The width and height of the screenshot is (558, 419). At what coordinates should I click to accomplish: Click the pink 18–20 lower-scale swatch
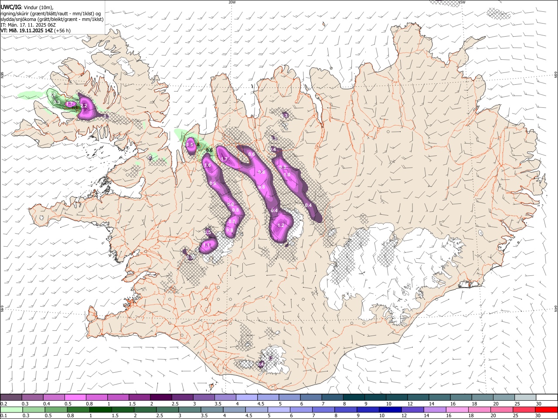pos(480,409)
